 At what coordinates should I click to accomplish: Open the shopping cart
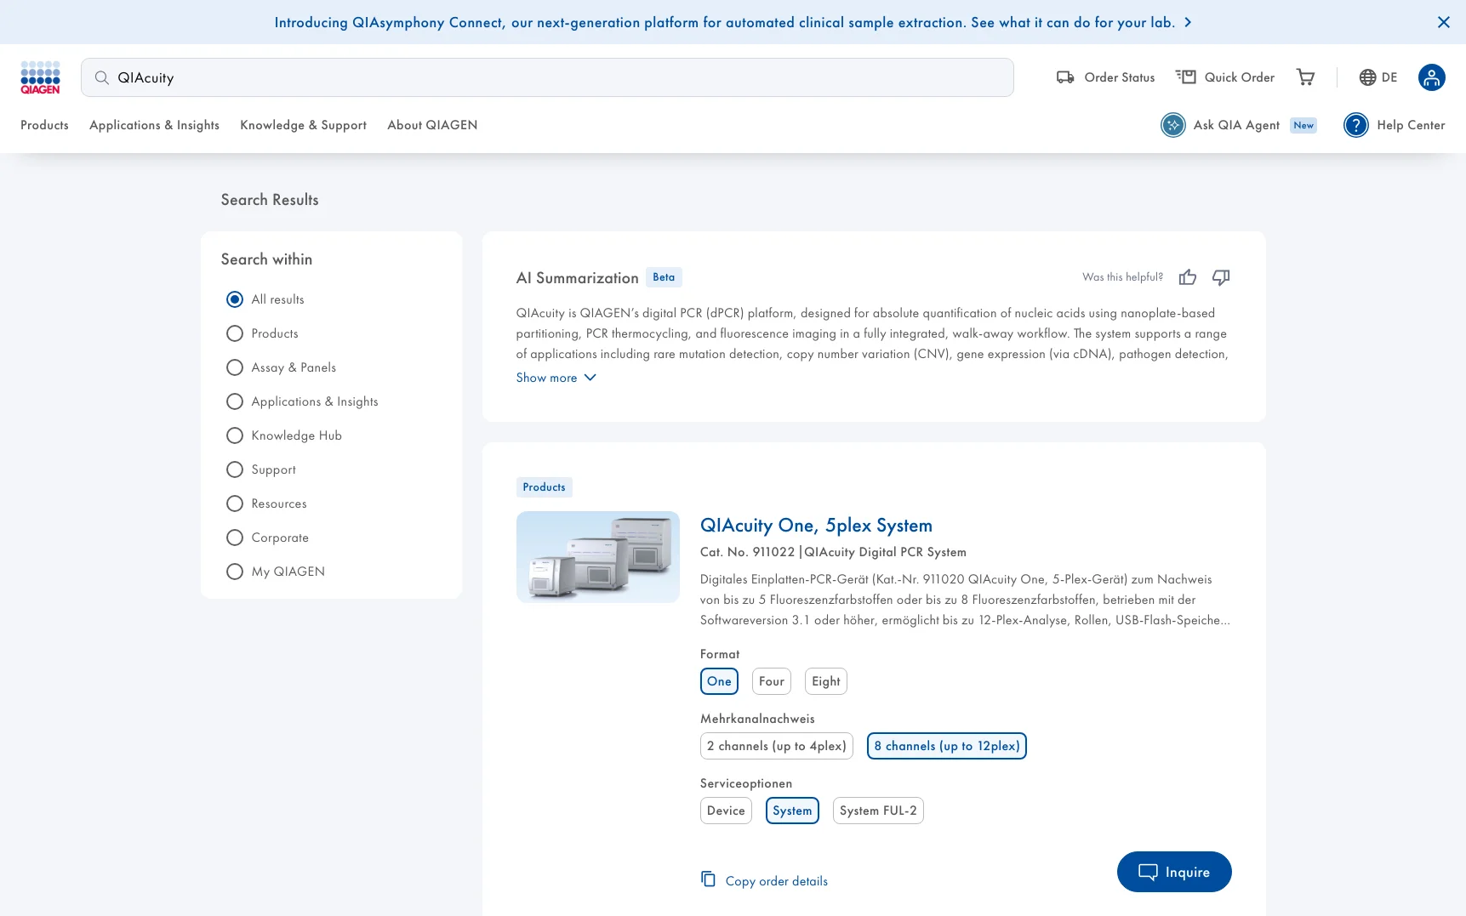(1305, 77)
